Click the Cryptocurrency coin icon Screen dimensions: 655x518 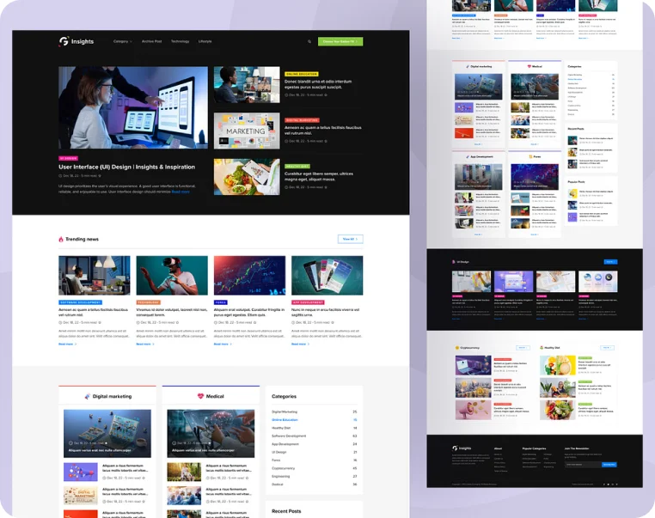click(x=457, y=348)
